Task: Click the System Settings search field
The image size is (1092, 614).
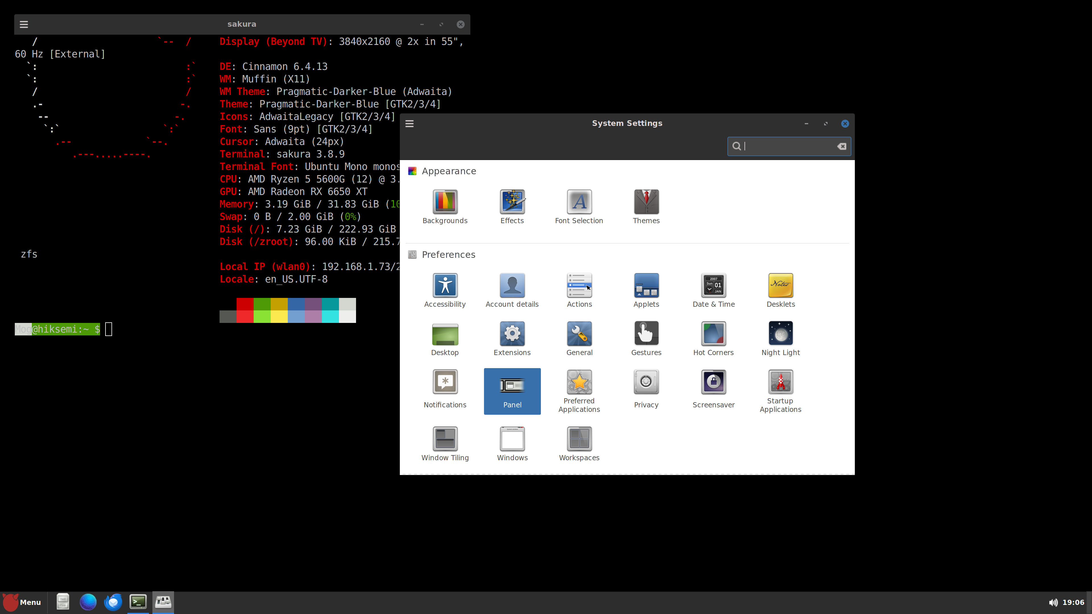Action: point(789,146)
